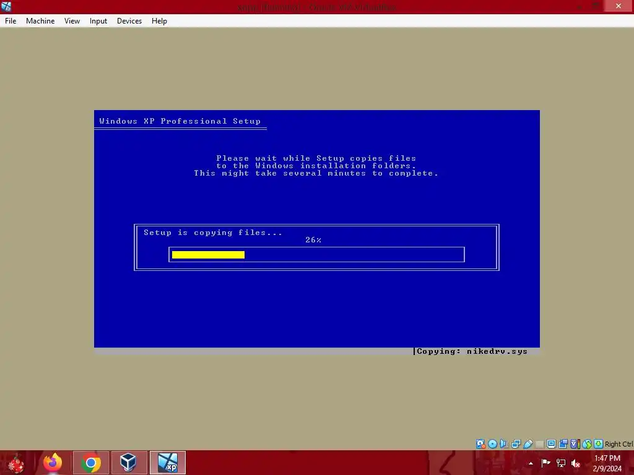This screenshot has height=475, width=634.
Task: Click the mouse integration status icon
Action: click(x=587, y=444)
